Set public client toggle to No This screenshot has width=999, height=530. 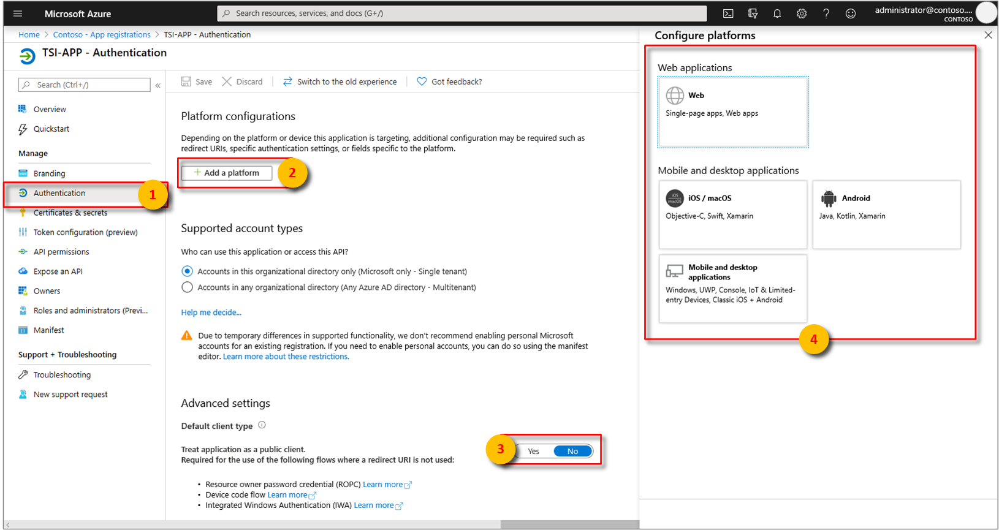coord(572,452)
